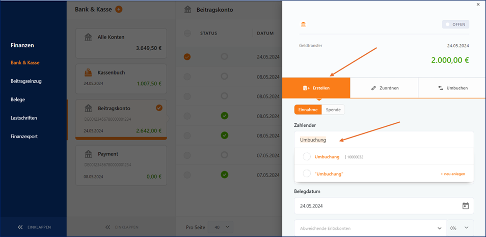Viewport: 486px width, 237px height.
Task: Select the Kassenbuch cash register icon
Action: click(88, 73)
